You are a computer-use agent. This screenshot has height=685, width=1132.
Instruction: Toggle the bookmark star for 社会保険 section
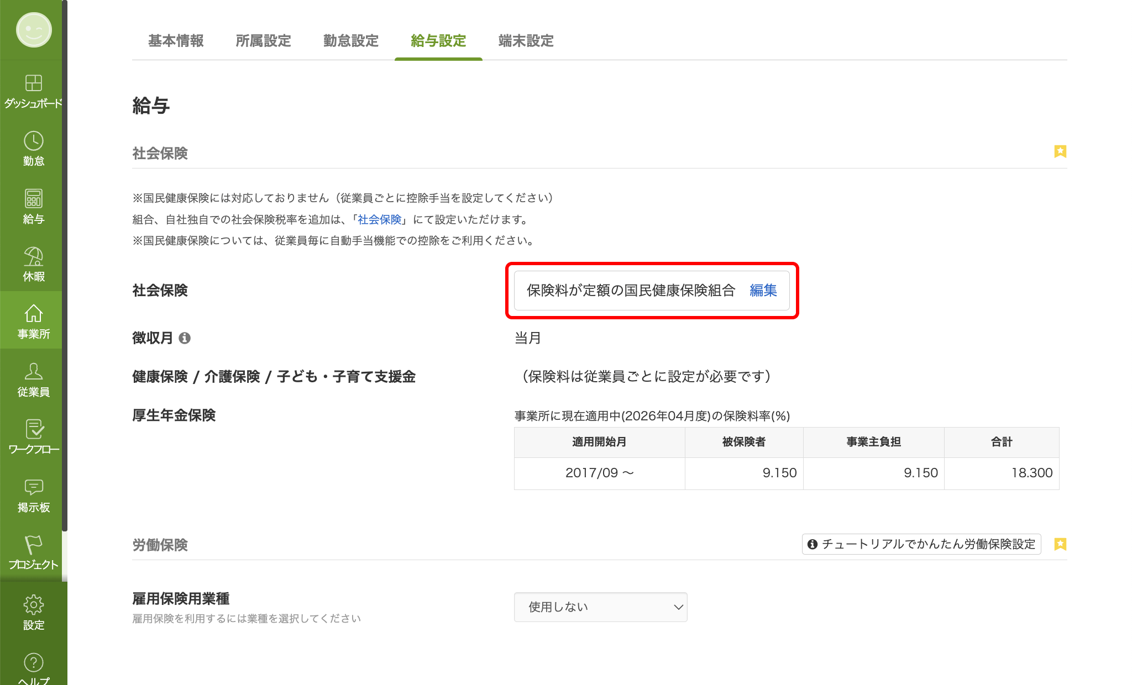click(1060, 151)
